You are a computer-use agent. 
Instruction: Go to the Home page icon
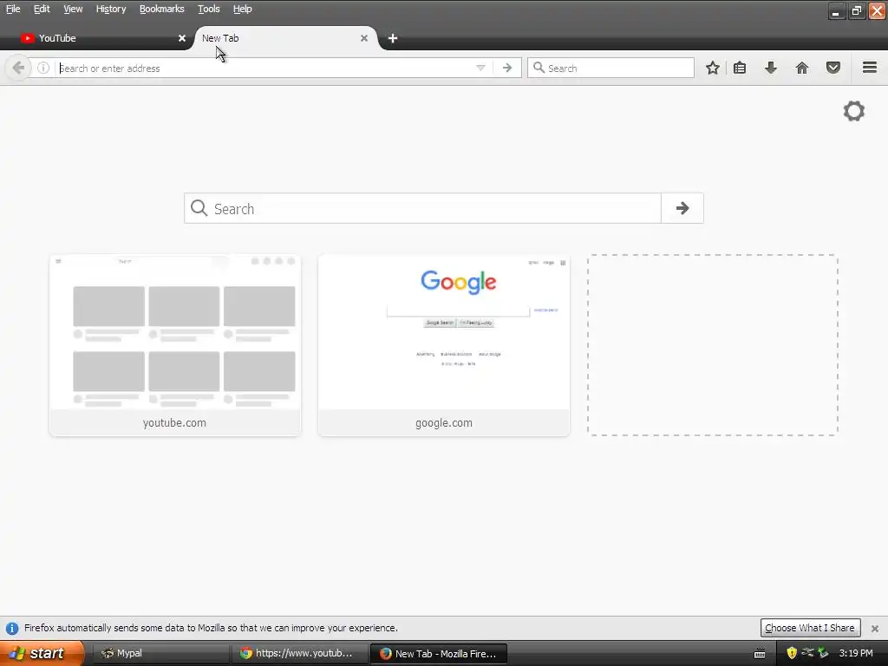click(801, 68)
